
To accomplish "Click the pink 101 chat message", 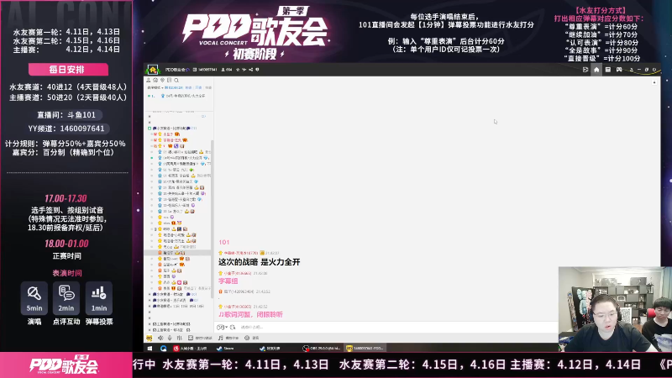I will pos(224,243).
